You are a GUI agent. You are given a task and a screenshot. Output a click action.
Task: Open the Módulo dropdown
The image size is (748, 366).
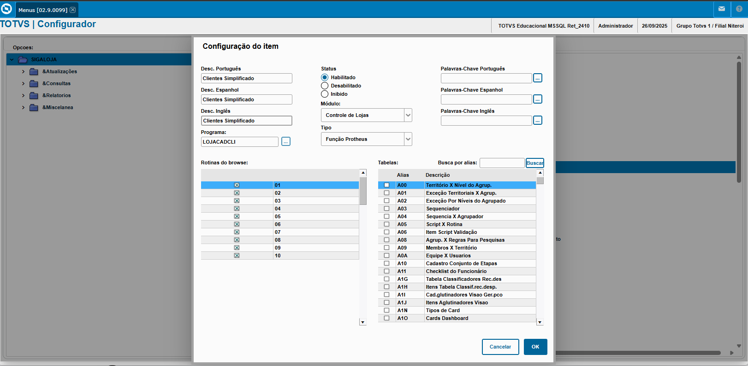[x=408, y=115]
